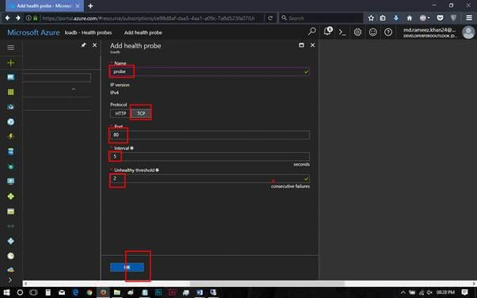
Task: Open the account avatar menu
Action: 468,32
